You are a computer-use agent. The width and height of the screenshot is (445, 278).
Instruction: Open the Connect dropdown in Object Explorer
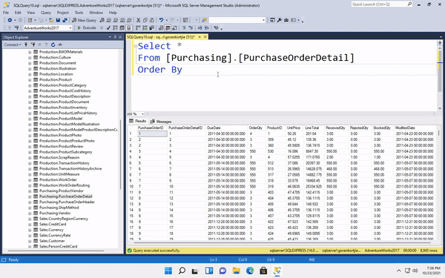(x=13, y=44)
